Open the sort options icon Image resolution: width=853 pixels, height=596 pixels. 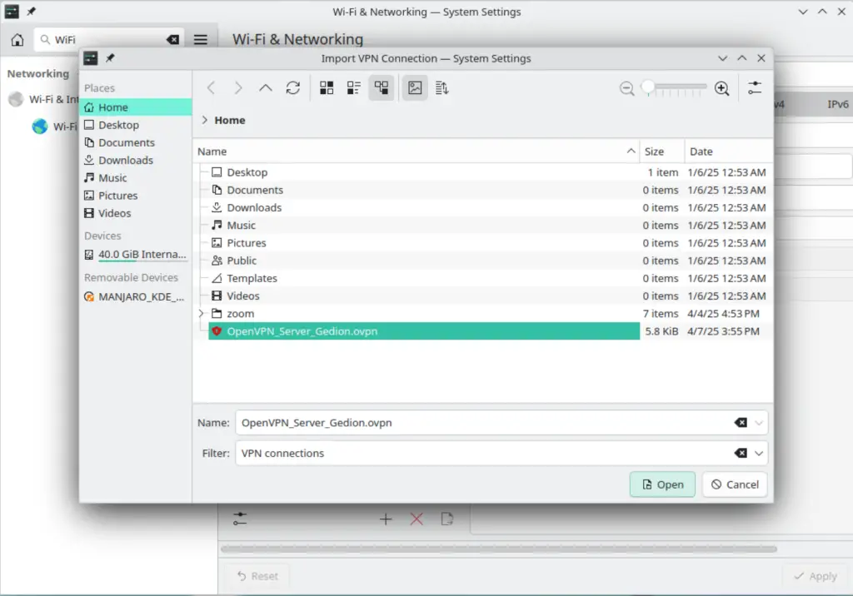pos(441,87)
